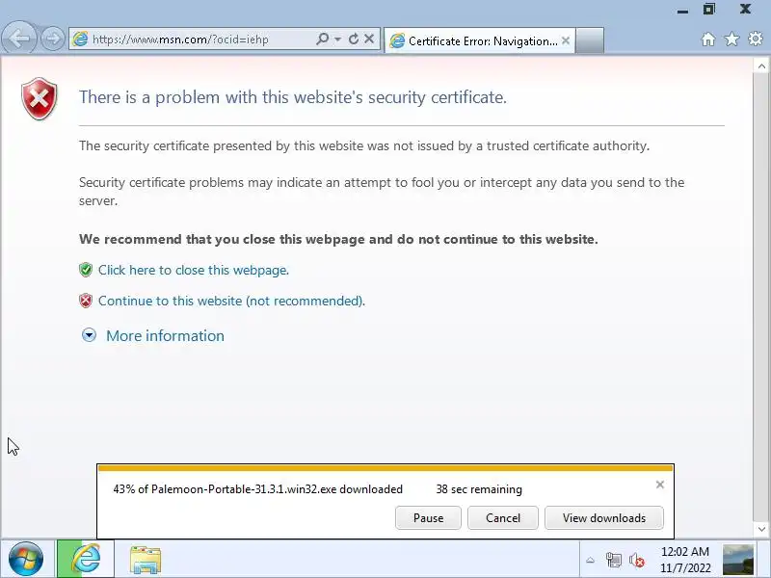Go back with the browser Back arrow

tap(19, 39)
